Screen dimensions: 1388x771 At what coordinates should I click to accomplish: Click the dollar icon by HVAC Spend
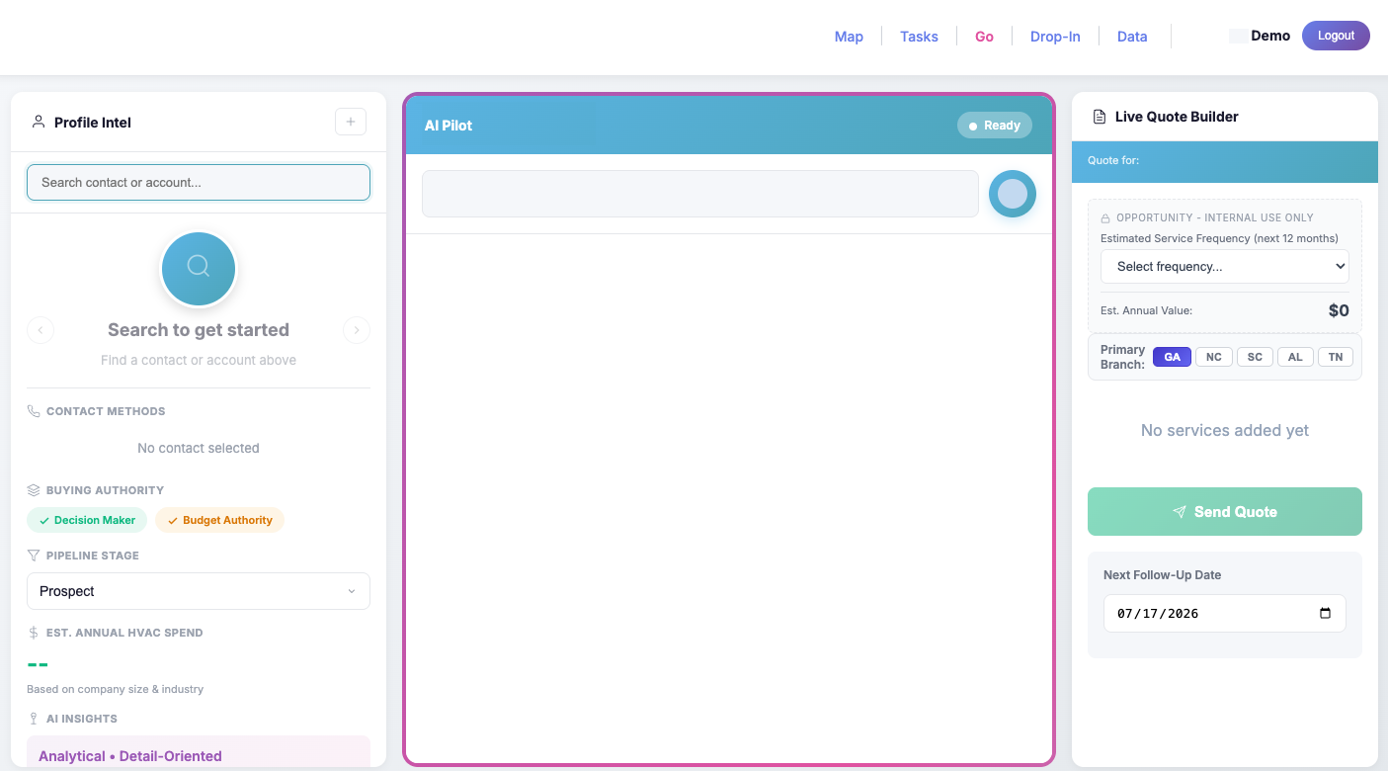click(34, 633)
